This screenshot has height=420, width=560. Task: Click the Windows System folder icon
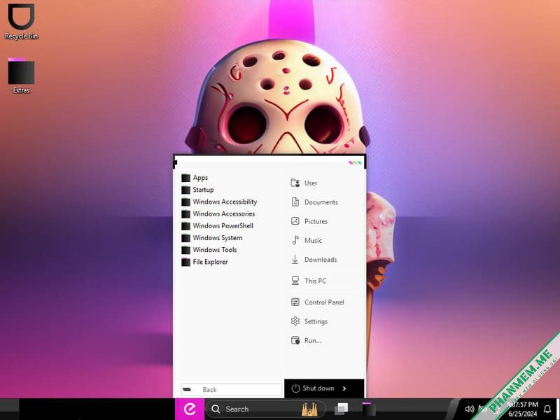(185, 238)
